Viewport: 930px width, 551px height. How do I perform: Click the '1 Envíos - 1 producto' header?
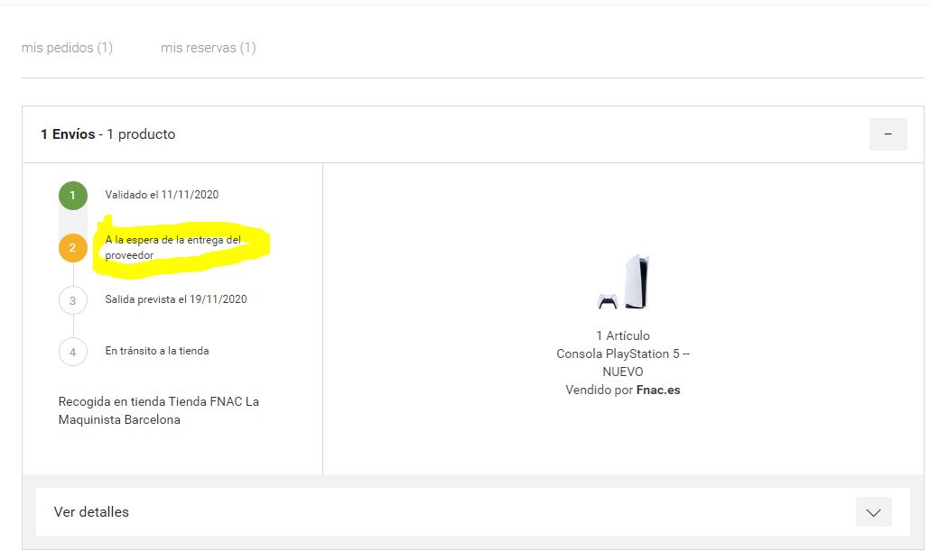pyautogui.click(x=108, y=133)
